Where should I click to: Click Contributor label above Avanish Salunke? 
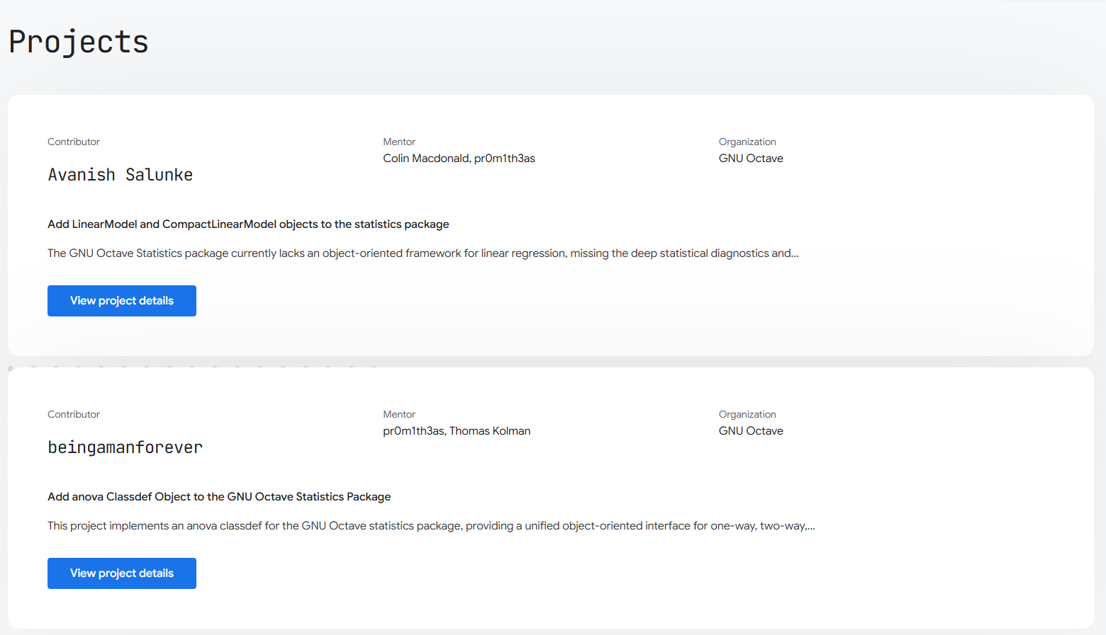tap(74, 142)
